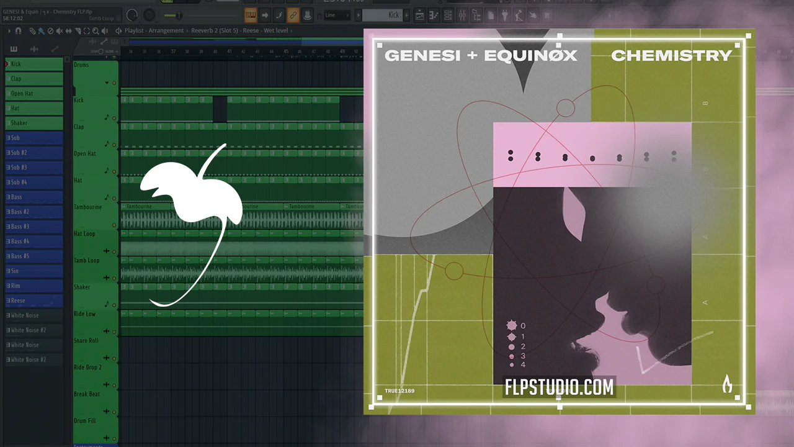Toggle the orange link icon in top toolbar

[293, 15]
